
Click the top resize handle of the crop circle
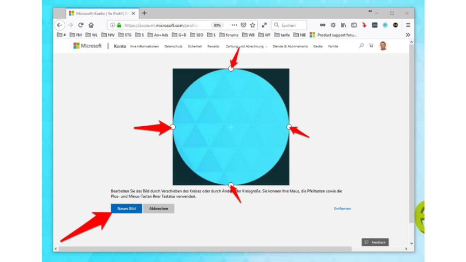click(x=231, y=68)
